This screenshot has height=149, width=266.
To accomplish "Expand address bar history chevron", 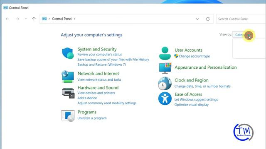I will coord(197,19).
